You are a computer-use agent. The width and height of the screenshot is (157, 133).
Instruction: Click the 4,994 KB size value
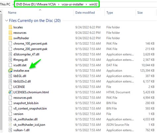pos(149,98)
